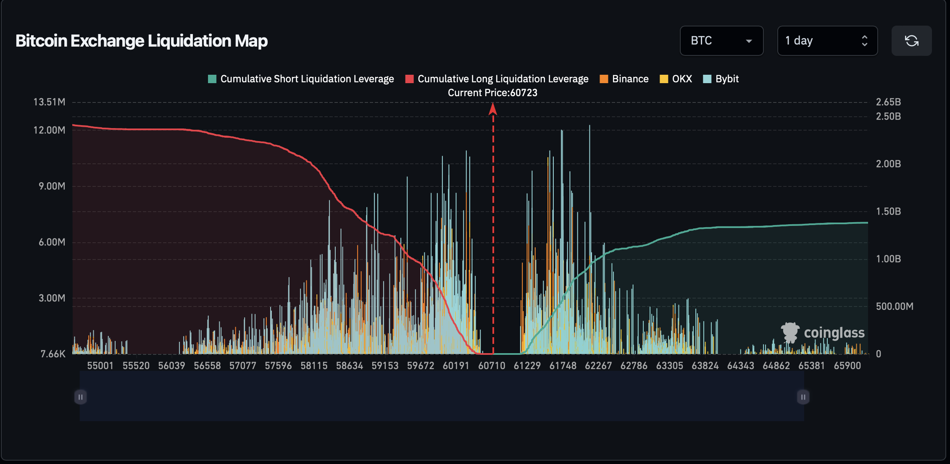Click the 60710 x-axis price label
The height and width of the screenshot is (464, 950).
[x=492, y=366]
